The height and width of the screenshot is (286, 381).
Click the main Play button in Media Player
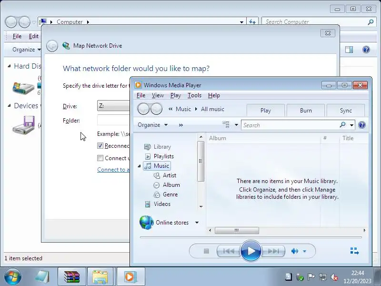pyautogui.click(x=251, y=251)
